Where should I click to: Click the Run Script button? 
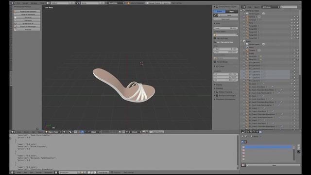103,173
